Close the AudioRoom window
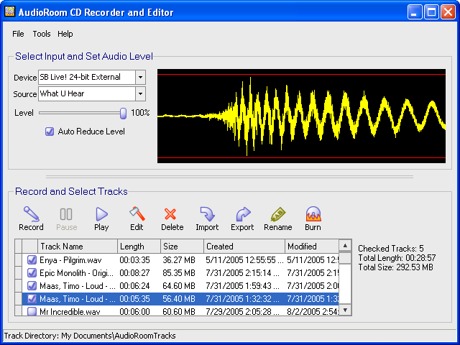460x345 pixels. (x=448, y=12)
